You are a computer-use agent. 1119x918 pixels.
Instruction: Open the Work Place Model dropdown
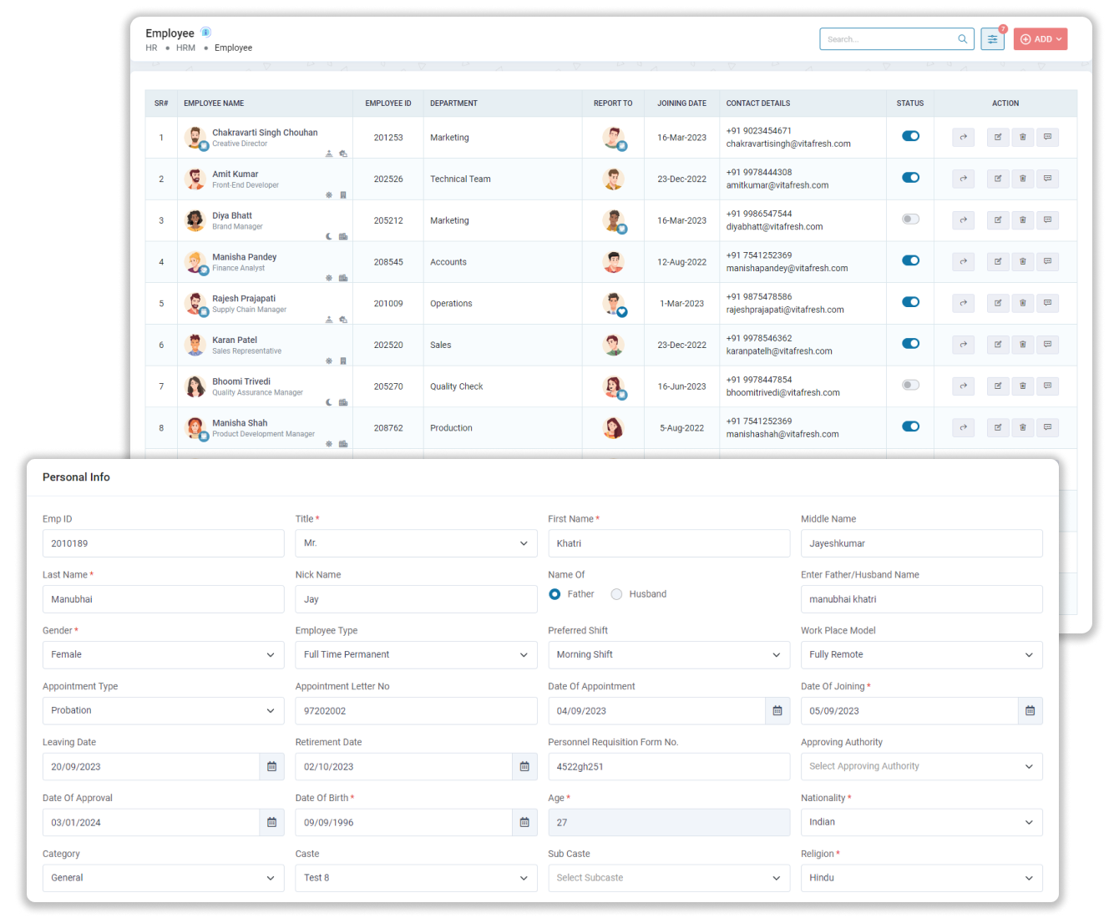[x=921, y=655]
